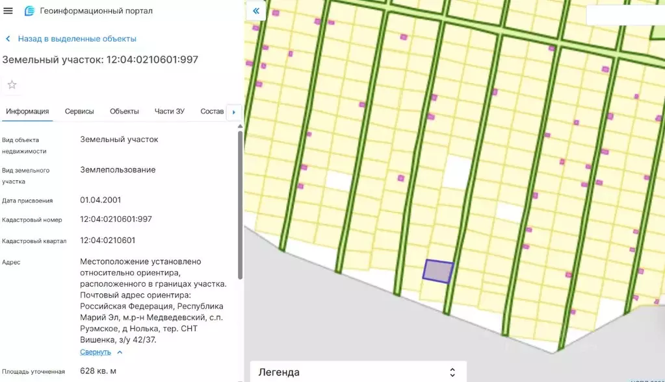Open the Объекты tab

(x=124, y=112)
